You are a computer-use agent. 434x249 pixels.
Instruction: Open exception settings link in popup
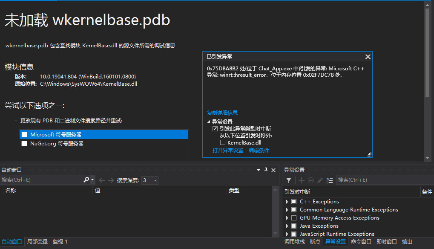coord(228,151)
